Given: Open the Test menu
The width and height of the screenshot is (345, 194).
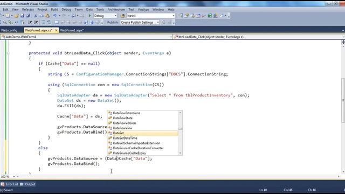Looking at the screenshot, I should click(132, 10).
